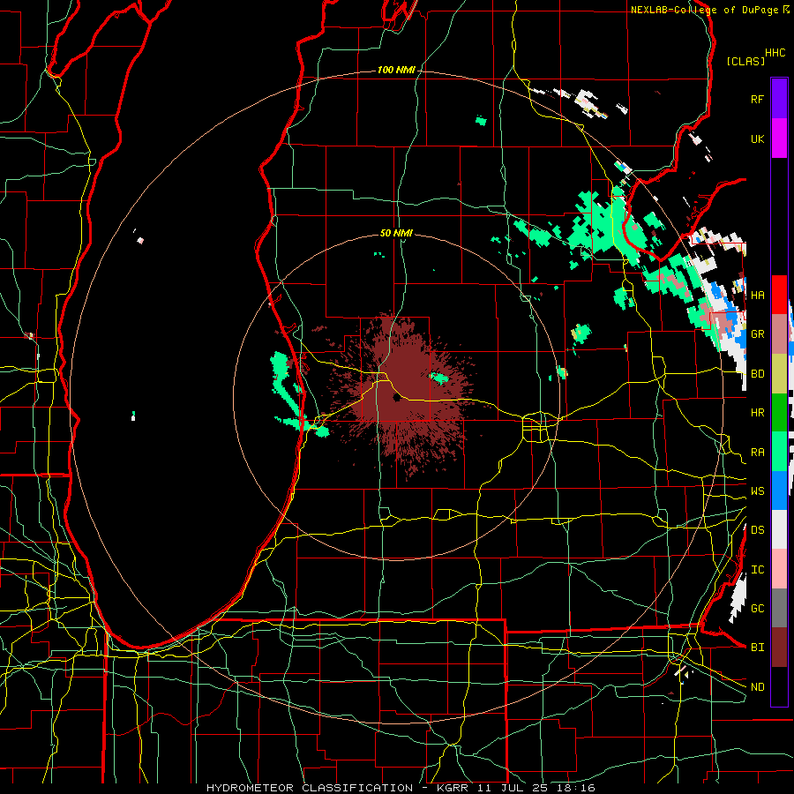The width and height of the screenshot is (794, 794).
Task: Click the '100 NMI' range ring label
Action: pyautogui.click(x=396, y=70)
